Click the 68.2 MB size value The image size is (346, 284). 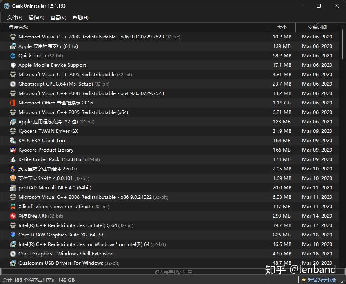(282, 56)
